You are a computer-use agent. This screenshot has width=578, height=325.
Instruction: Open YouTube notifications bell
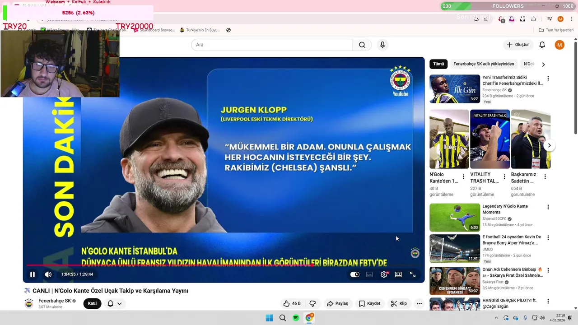542,45
